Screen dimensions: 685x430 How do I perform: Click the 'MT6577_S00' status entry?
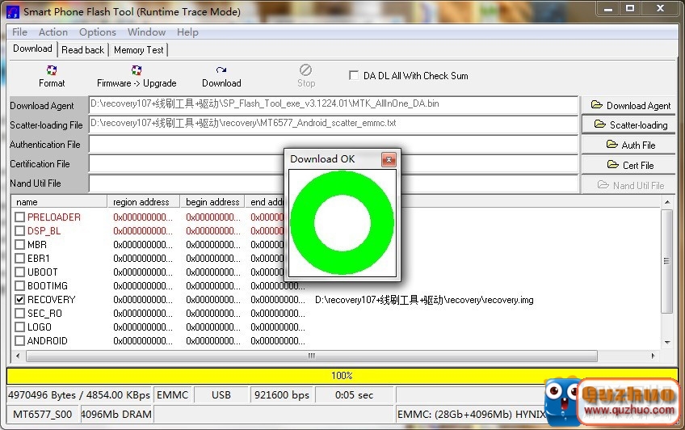[42, 415]
